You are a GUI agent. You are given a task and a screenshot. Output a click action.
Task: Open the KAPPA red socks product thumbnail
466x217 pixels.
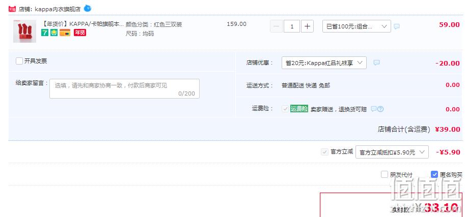tap(24, 31)
